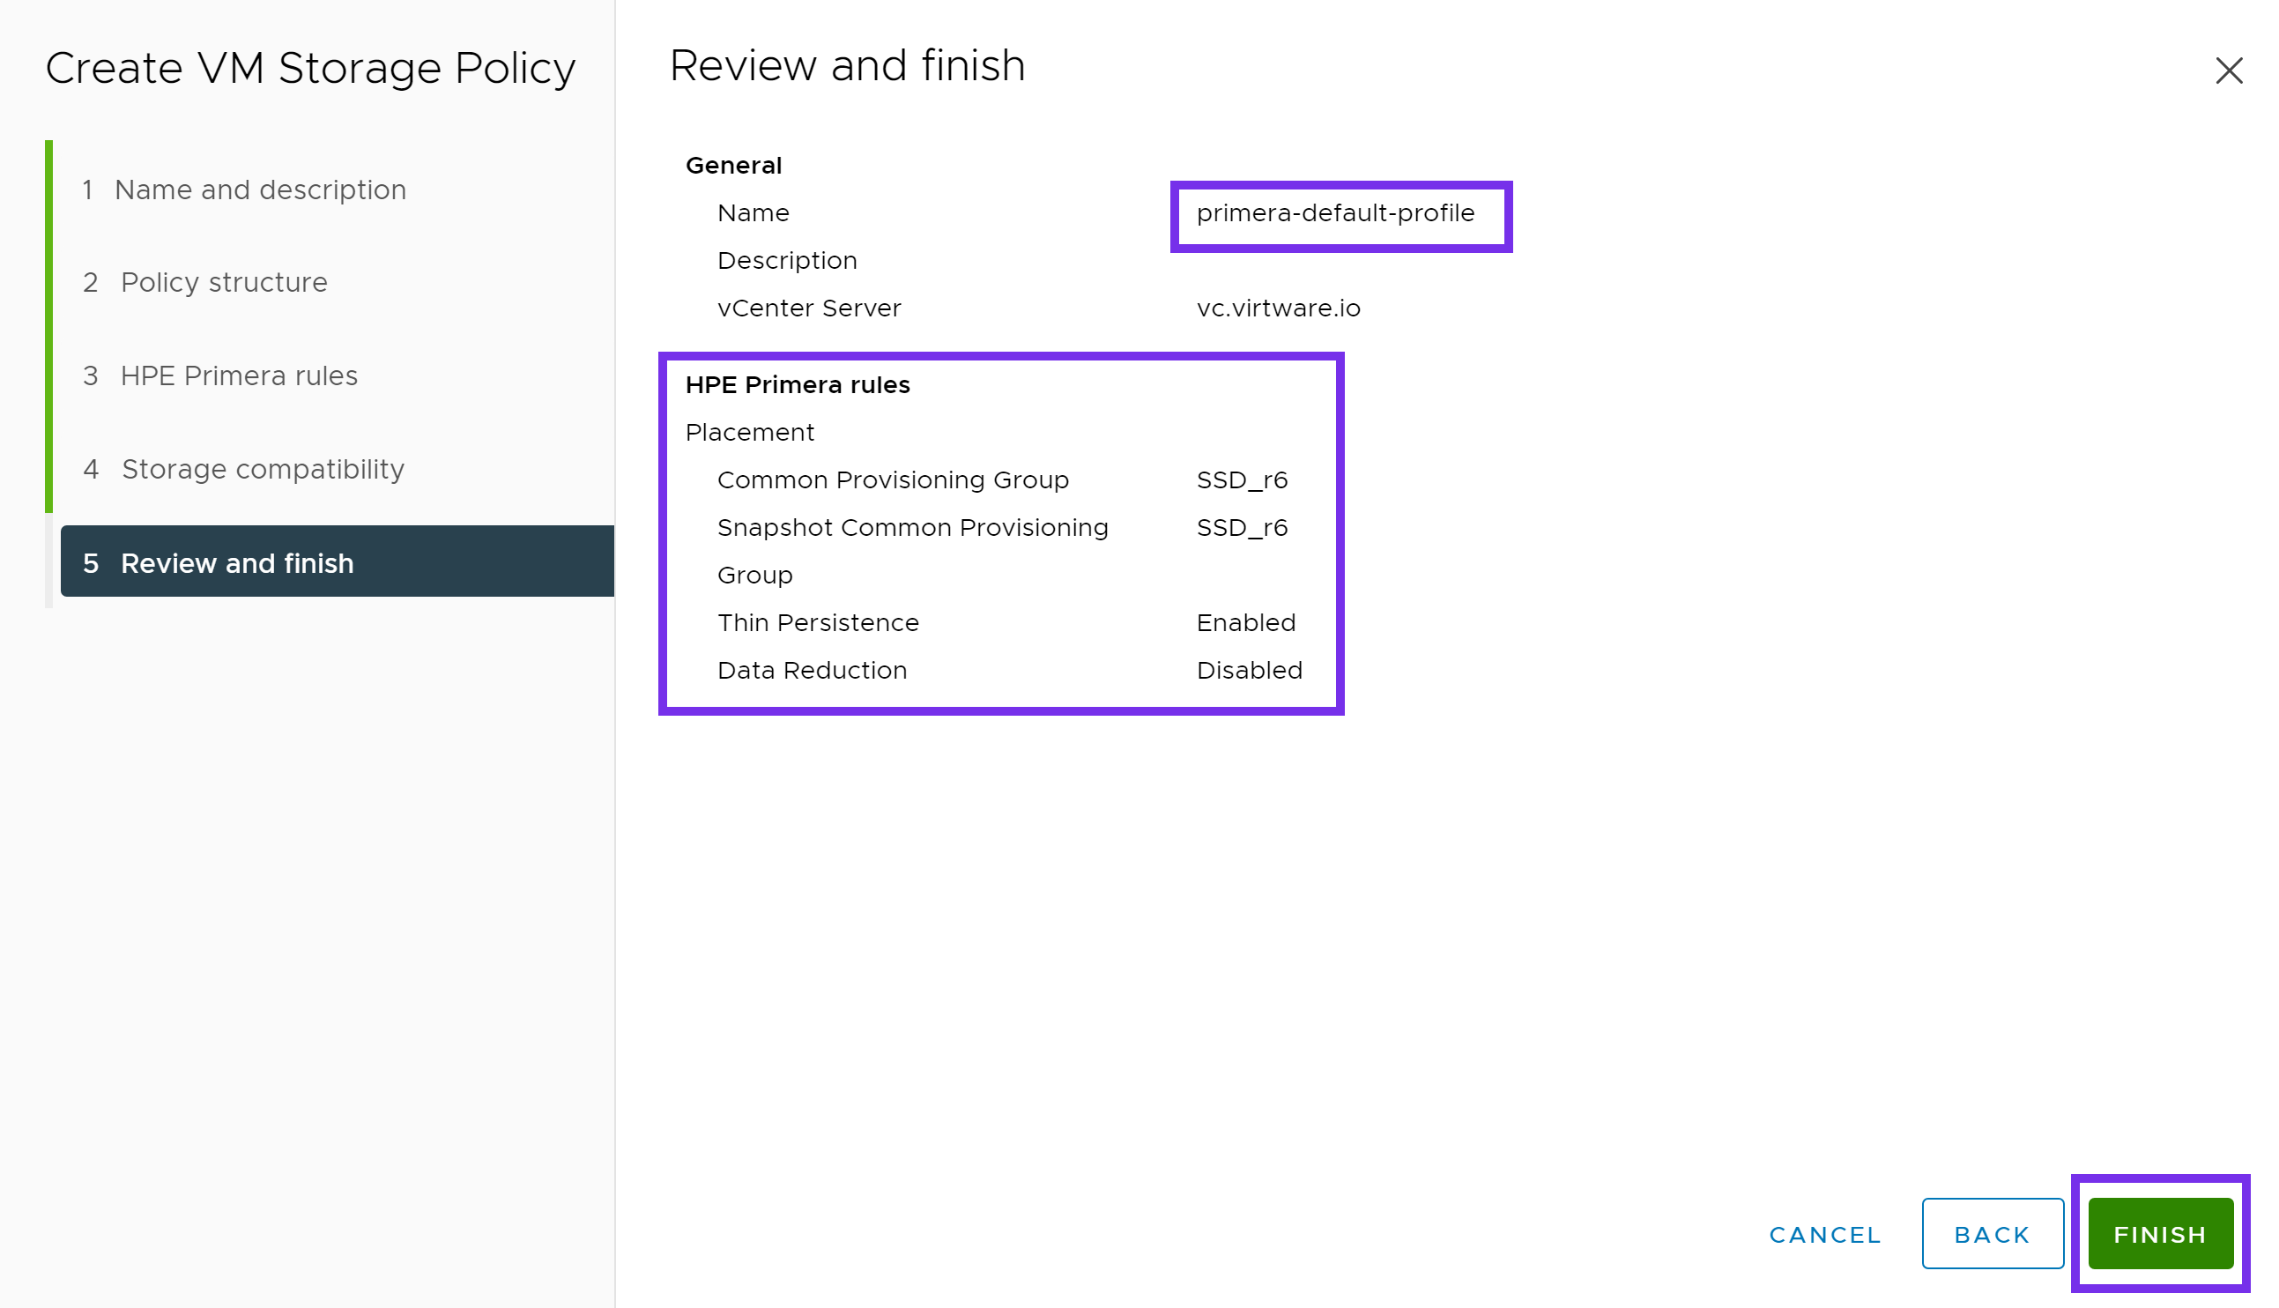The width and height of the screenshot is (2279, 1308).
Task: Click the vCenter Server value vc.virtware.io
Action: [x=1278, y=308]
